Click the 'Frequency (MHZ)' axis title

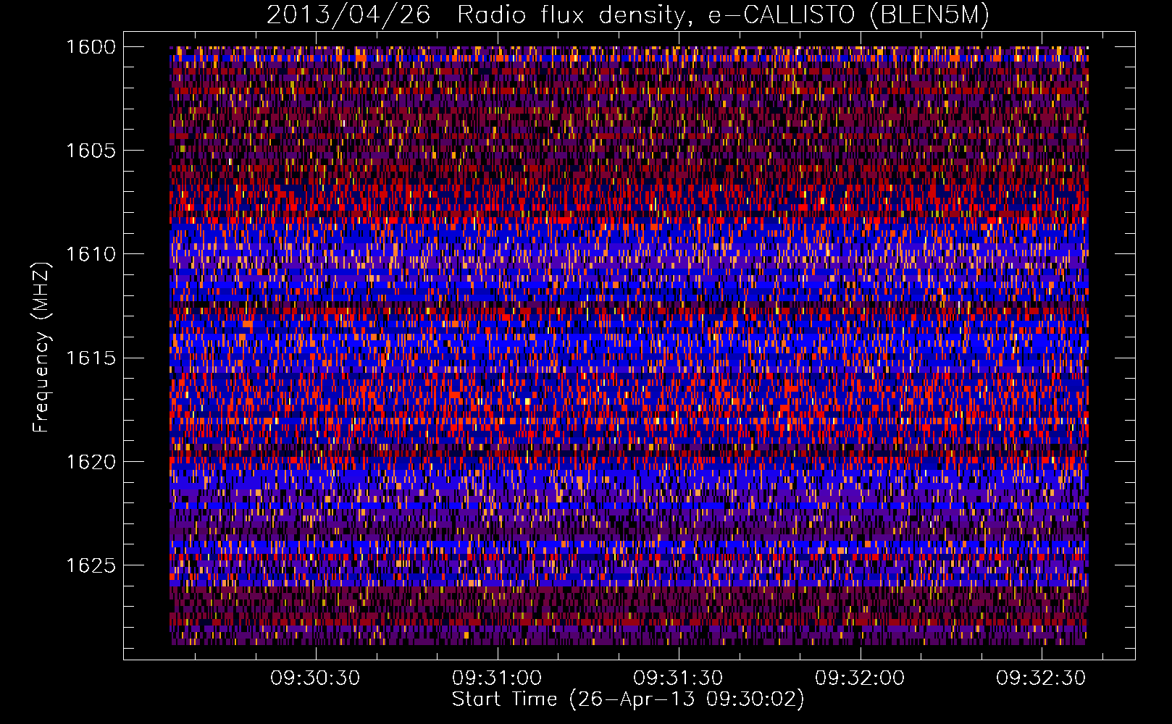(42, 348)
